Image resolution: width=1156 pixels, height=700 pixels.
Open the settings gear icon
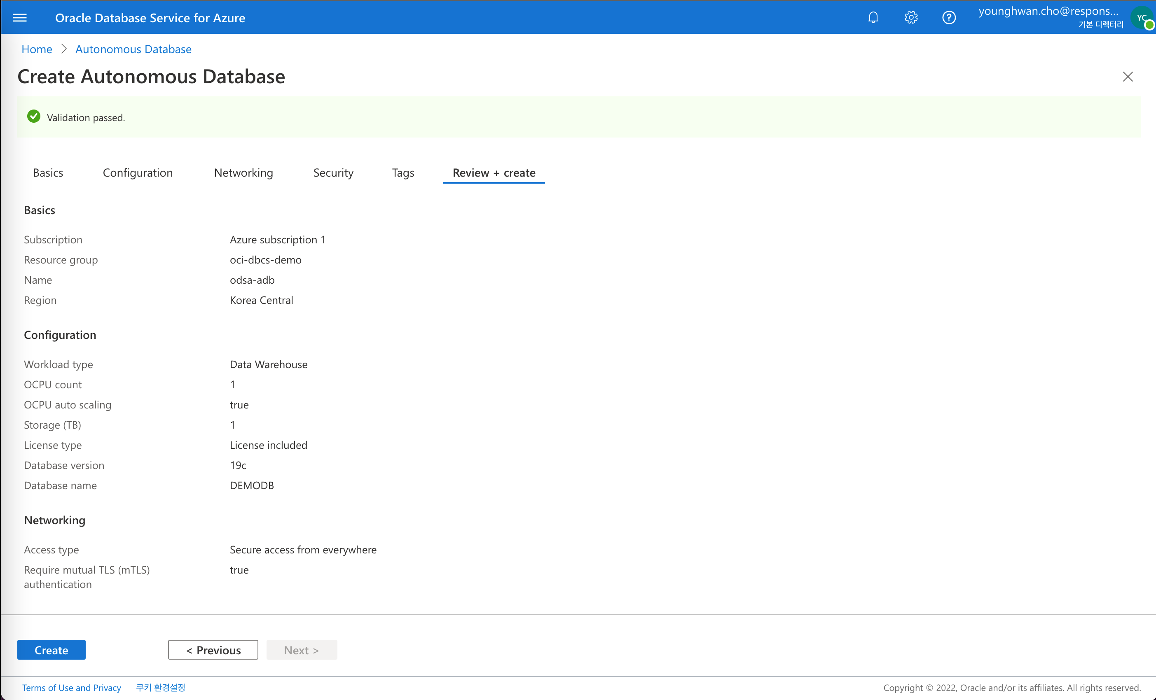click(910, 18)
